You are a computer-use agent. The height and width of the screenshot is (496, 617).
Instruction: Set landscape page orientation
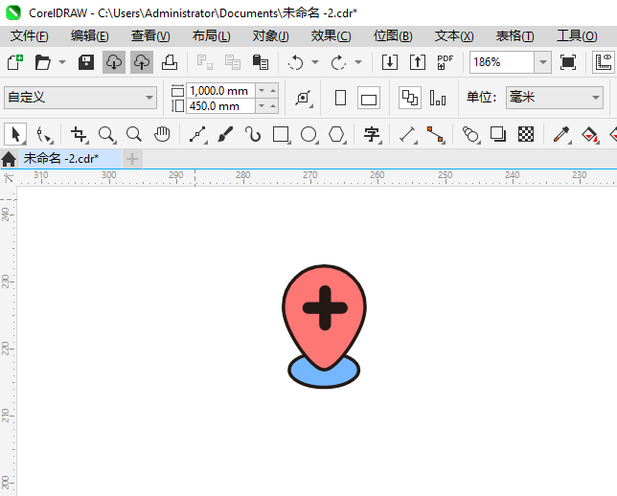point(369,98)
